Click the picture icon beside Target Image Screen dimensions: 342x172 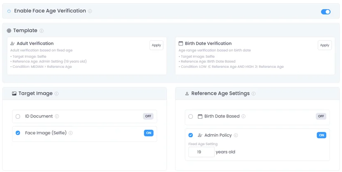pos(14,93)
